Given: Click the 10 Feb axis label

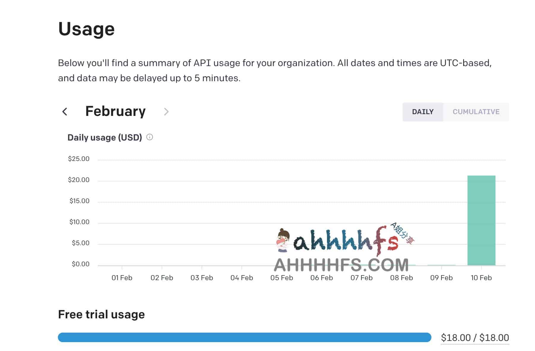Looking at the screenshot, I should [x=481, y=278].
